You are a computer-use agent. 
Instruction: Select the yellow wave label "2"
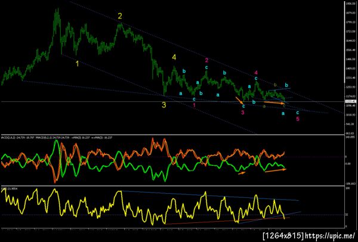[120, 16]
